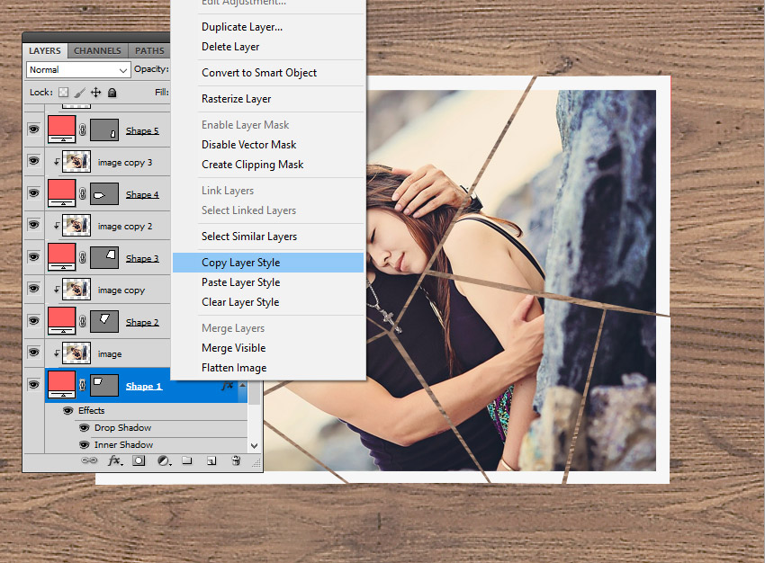The image size is (765, 563).
Task: Click the Delete layer trash icon
Action: [236, 460]
